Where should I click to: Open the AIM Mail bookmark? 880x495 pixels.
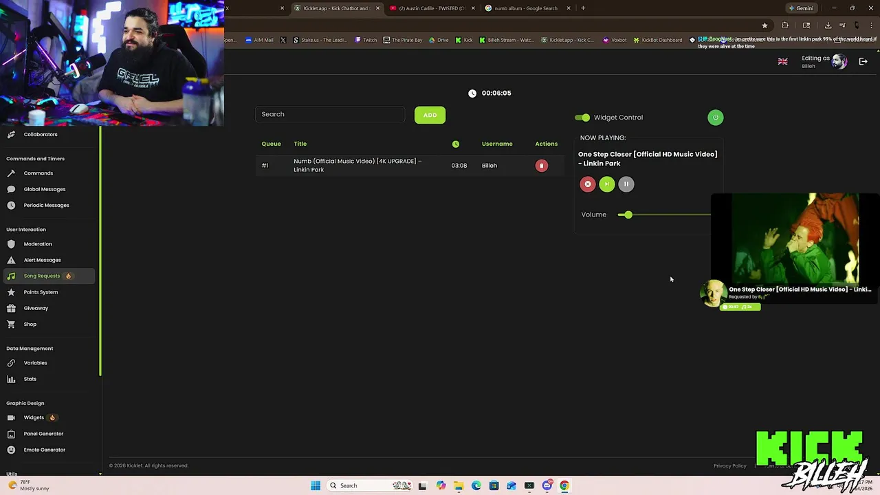coord(259,40)
